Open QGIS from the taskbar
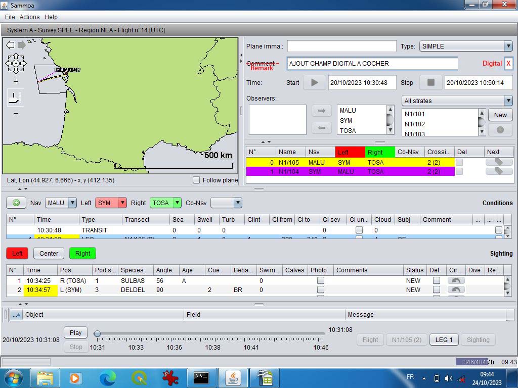 click(x=139, y=378)
